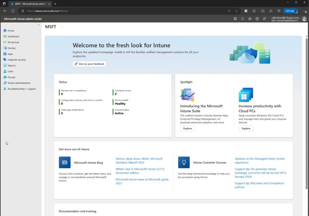This screenshot has height=216, width=309.
Task: Open Devices in the sidebar
Action: pos(11,48)
